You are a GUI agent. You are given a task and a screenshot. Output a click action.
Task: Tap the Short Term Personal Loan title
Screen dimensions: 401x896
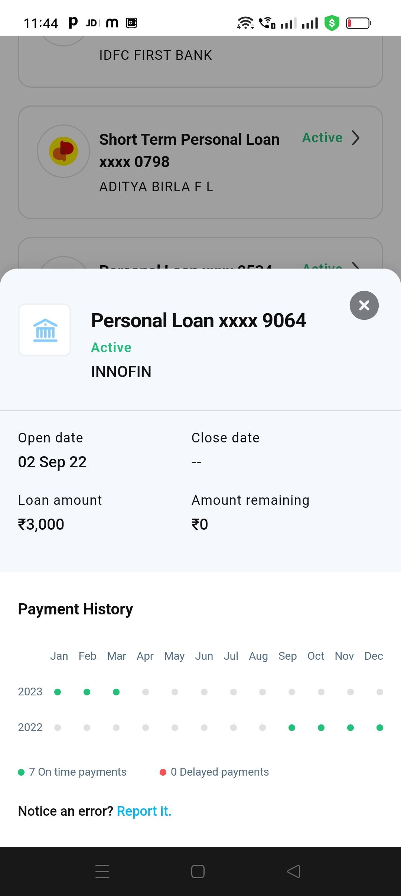pyautogui.click(x=189, y=140)
